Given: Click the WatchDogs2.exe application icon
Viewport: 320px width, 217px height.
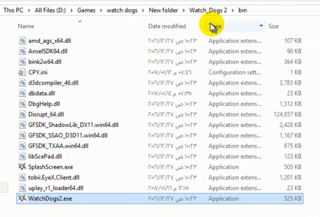Looking at the screenshot, I should tap(22, 198).
